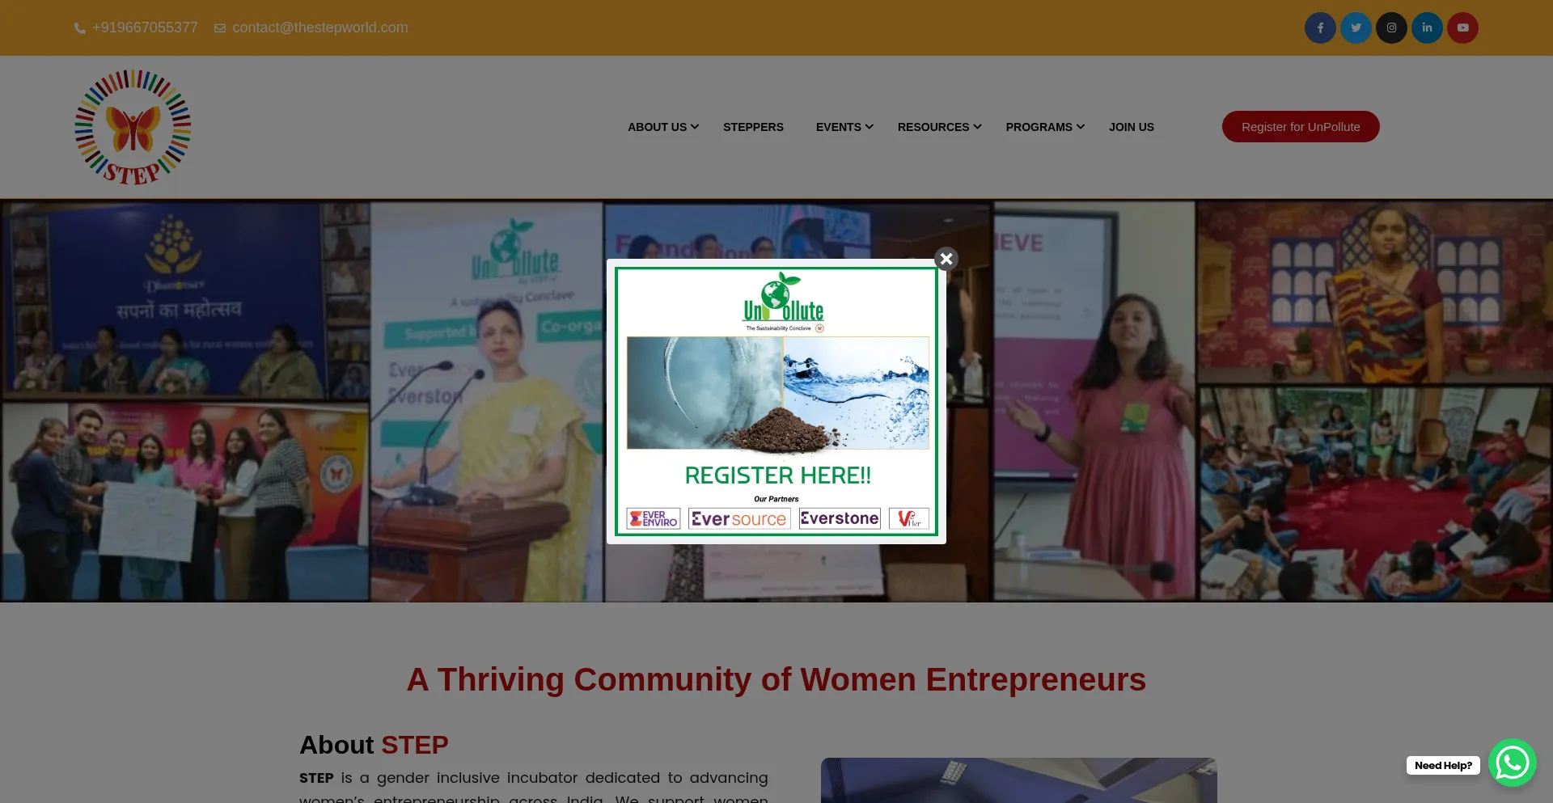Click the Need Help label
This screenshot has width=1553, height=803.
(1443, 766)
